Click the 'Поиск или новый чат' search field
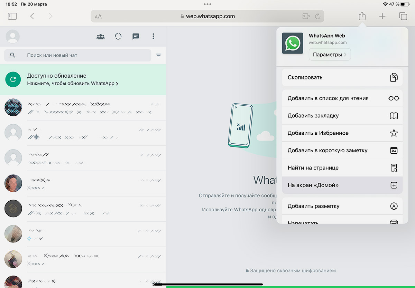Image resolution: width=415 pixels, height=288 pixels. pos(78,55)
